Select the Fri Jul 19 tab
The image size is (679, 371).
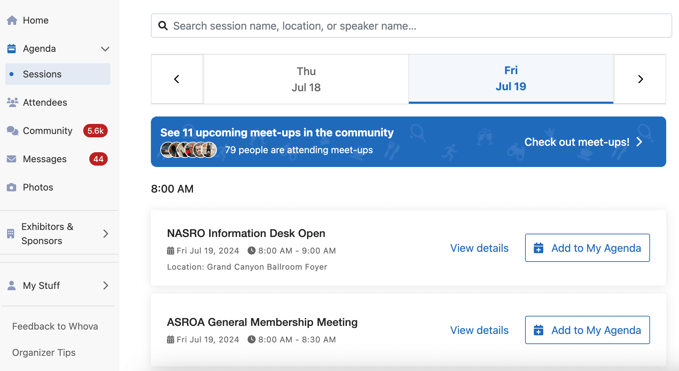click(x=511, y=78)
